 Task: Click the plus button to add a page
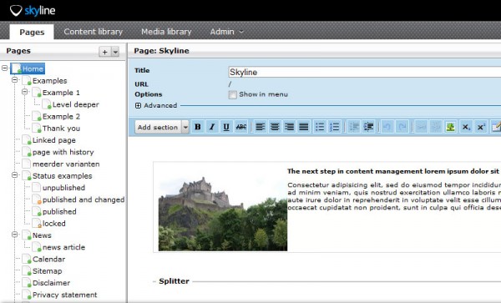pyautogui.click(x=105, y=52)
